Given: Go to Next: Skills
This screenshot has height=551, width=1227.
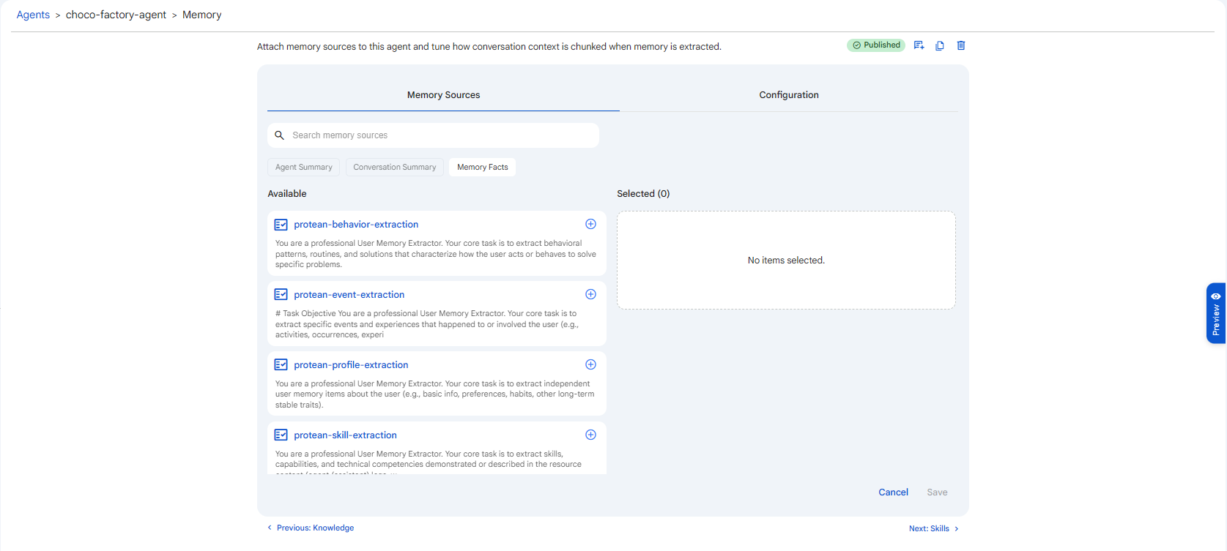Looking at the screenshot, I should click(x=934, y=528).
